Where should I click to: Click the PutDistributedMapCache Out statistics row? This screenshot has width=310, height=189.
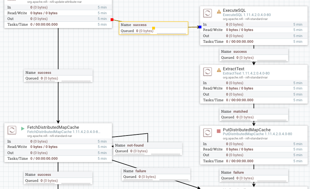[254, 155]
